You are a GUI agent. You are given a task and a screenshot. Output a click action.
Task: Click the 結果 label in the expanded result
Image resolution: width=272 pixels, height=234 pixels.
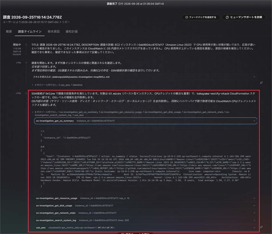42,147
